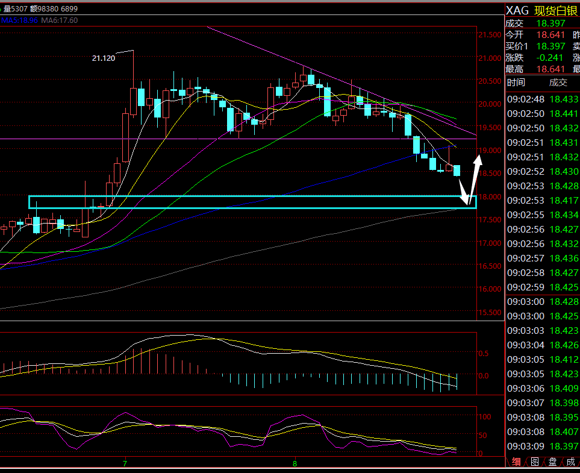Open the 图 chart tab

[x=534, y=462]
